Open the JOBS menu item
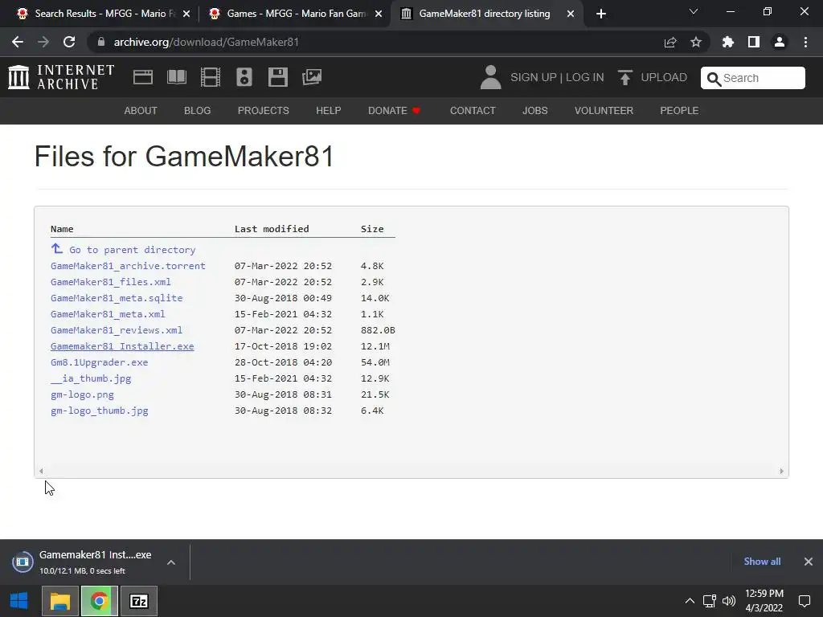The width and height of the screenshot is (823, 617). [534, 111]
